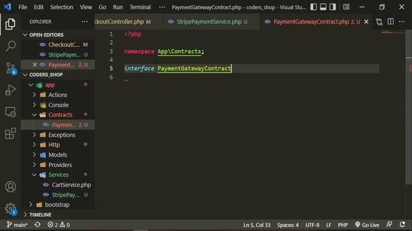
Task: Open changes compare icon in editor toolbar
Action: pyautogui.click(x=379, y=22)
